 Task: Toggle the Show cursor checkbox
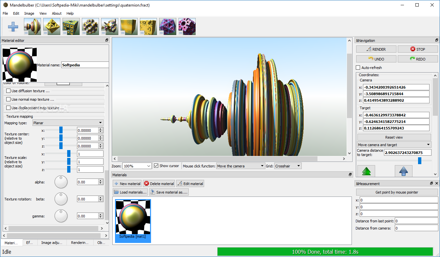click(156, 166)
